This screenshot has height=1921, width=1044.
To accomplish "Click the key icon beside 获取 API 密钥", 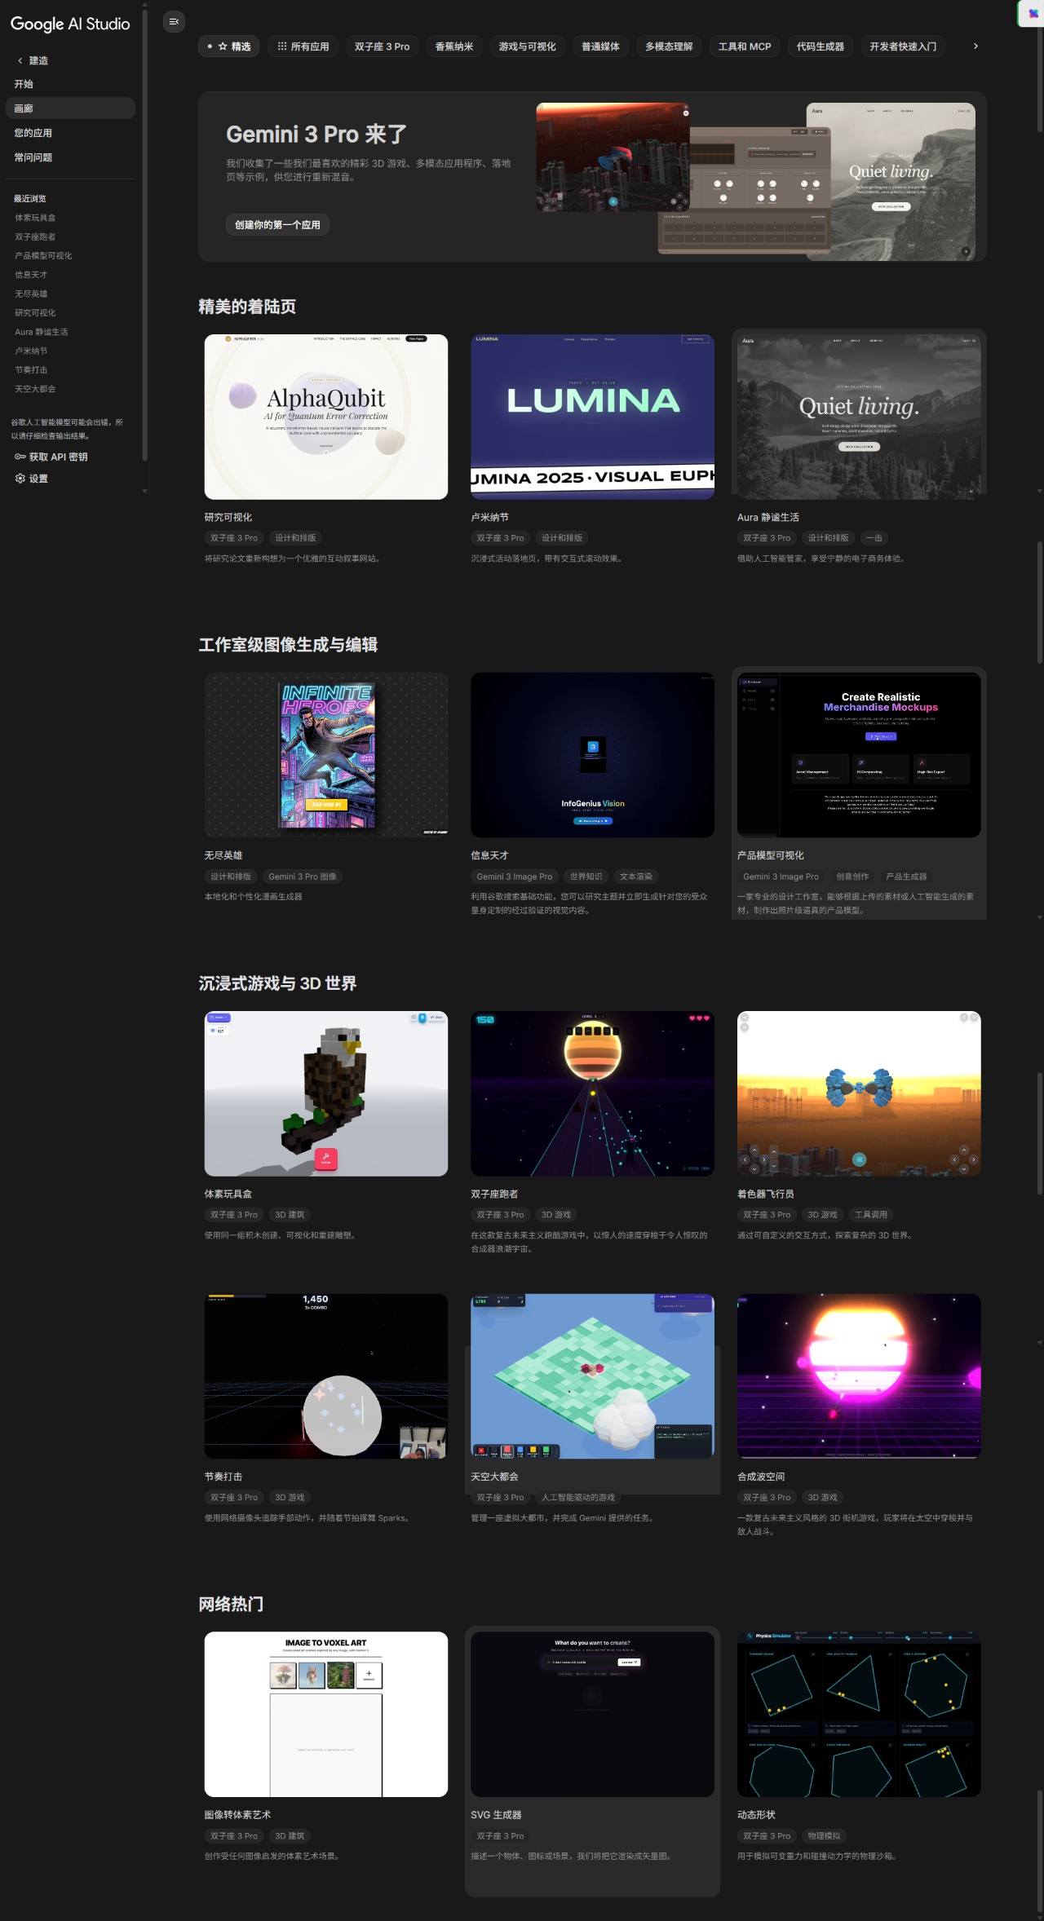I will point(20,457).
